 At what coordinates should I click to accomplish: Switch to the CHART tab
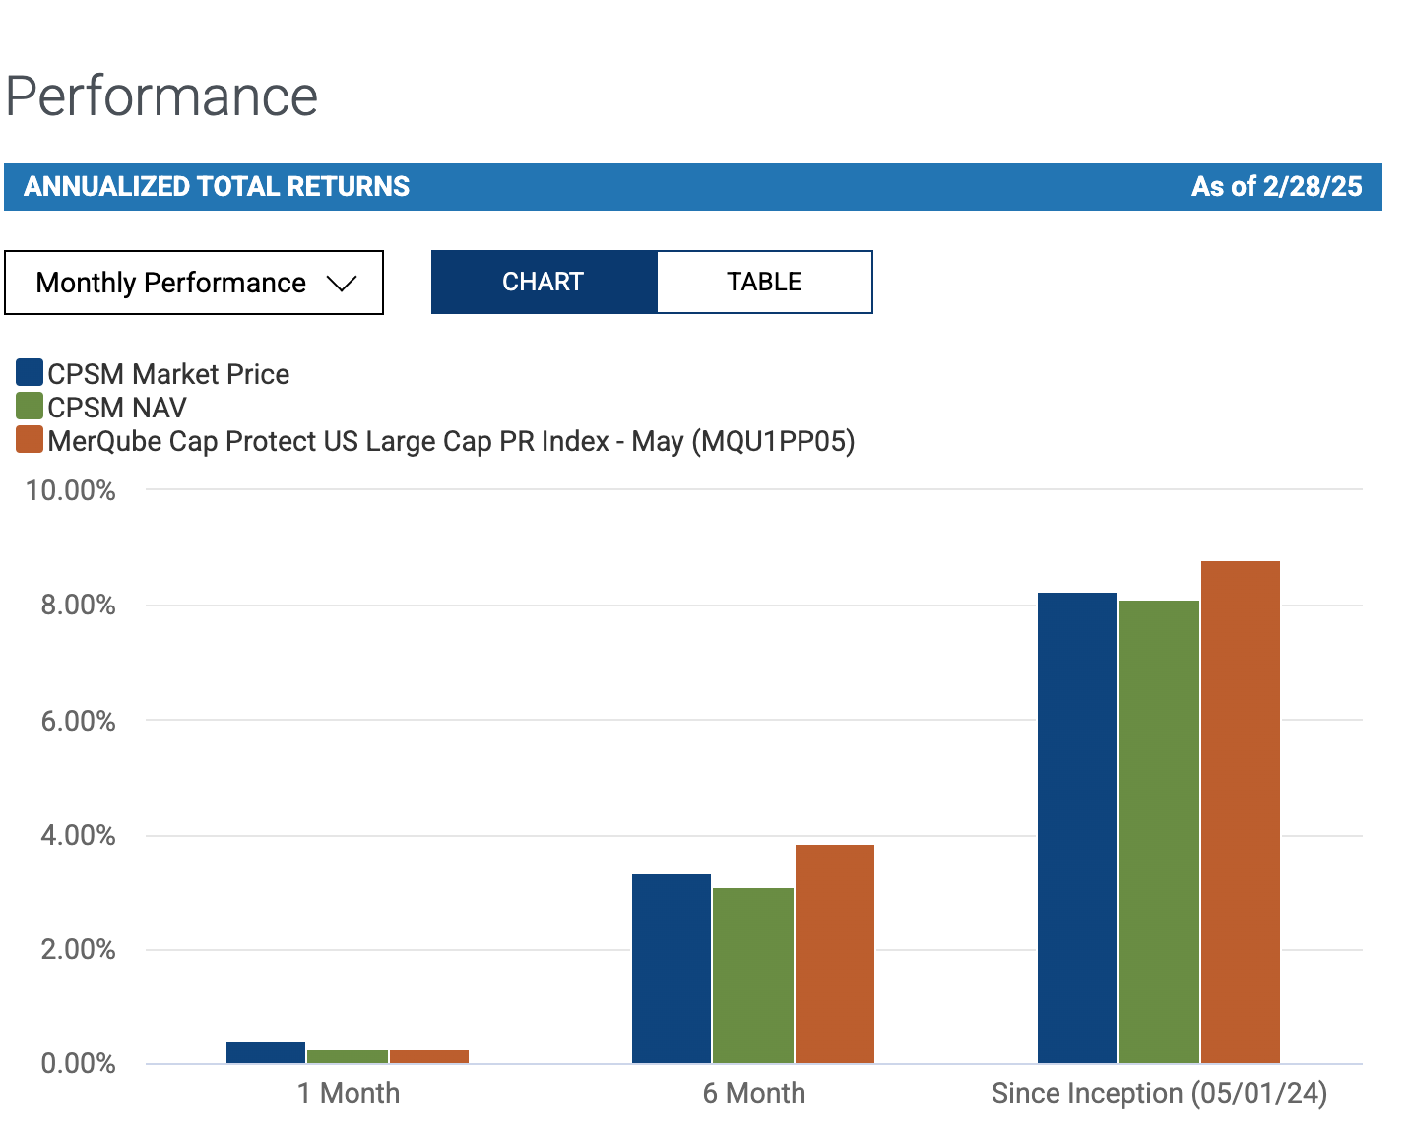(x=544, y=282)
